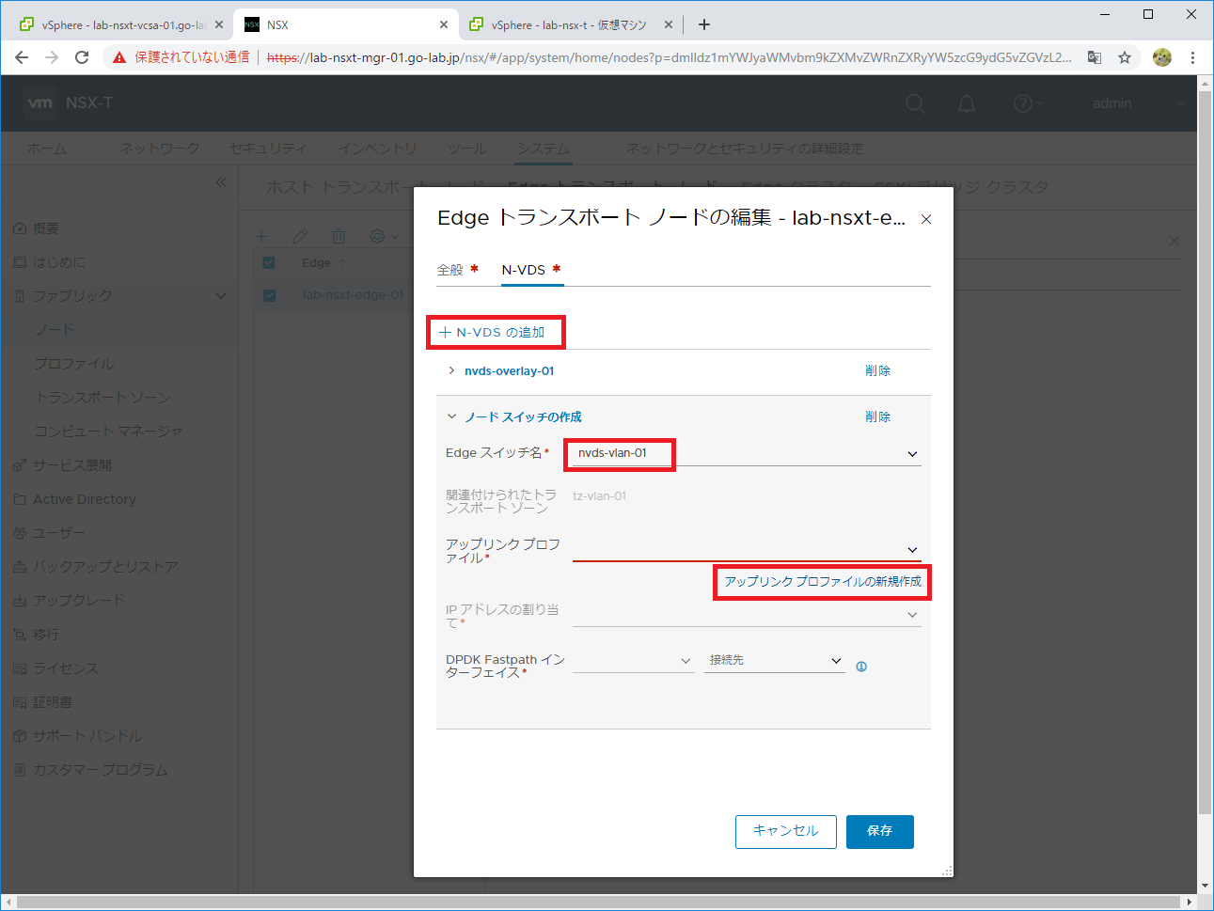Screen dimensions: 1214x911
Task: Click the edit pencil icon in node toolbar
Action: [x=300, y=236]
